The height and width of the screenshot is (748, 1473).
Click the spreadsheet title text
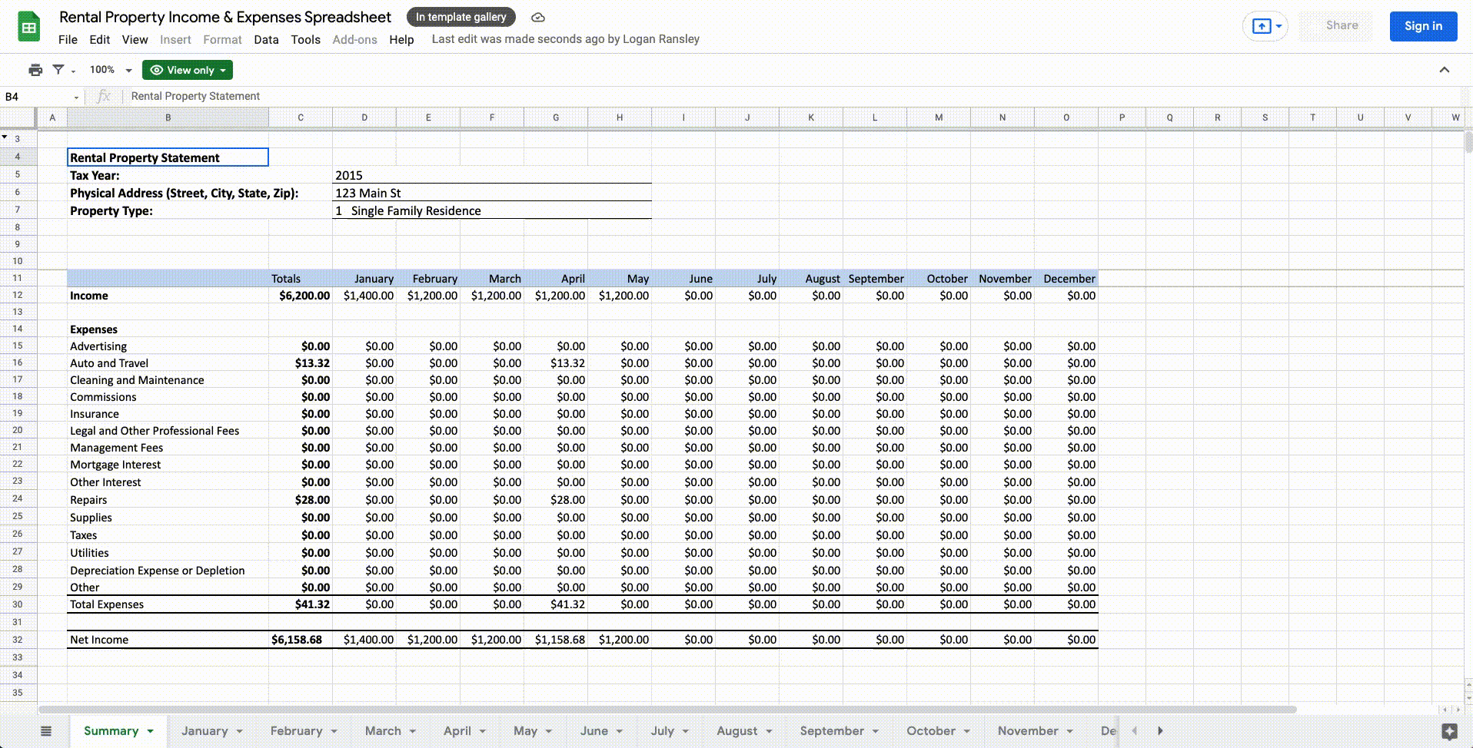click(x=225, y=17)
